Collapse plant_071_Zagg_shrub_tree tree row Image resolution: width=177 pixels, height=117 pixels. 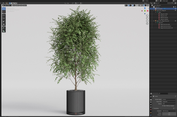[x=154, y=21]
